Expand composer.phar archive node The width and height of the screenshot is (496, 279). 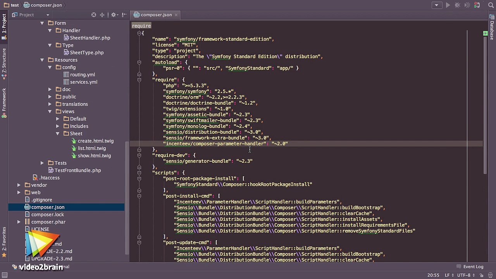[x=19, y=222]
